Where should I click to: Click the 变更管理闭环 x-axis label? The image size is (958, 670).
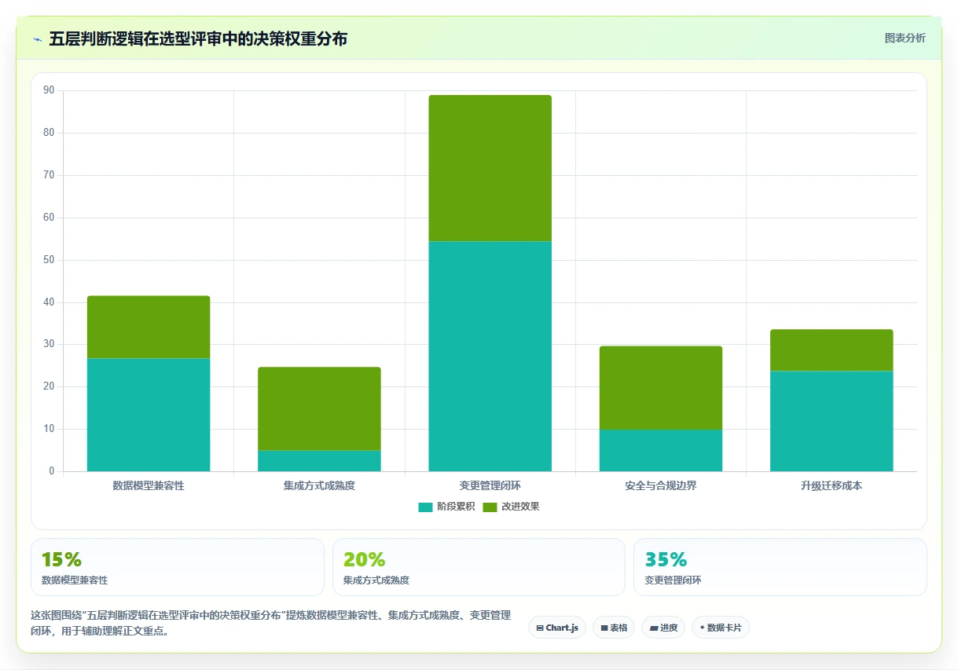[x=490, y=486]
